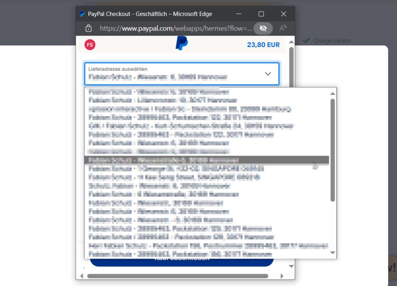Click the paypal.com URL address field
The image size is (397, 286).
pos(176,28)
